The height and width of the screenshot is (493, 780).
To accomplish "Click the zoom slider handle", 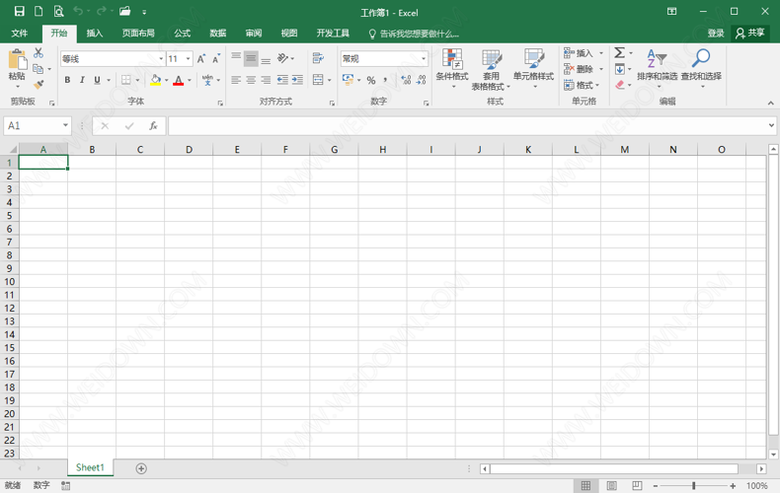I will [x=694, y=485].
